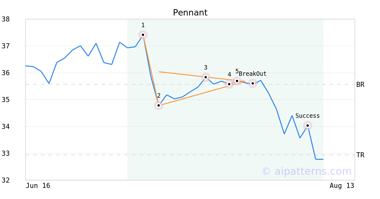Click the 33 price axis label
This screenshot has height=199, width=380.
point(6,154)
